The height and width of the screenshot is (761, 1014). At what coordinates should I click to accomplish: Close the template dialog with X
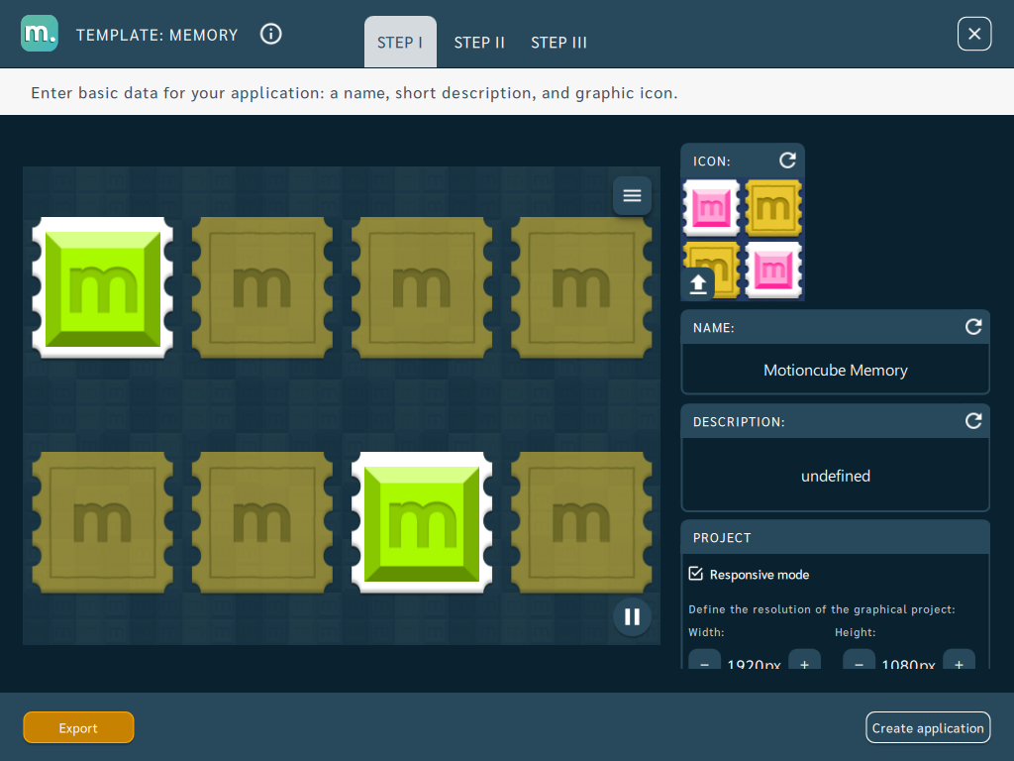(x=974, y=34)
